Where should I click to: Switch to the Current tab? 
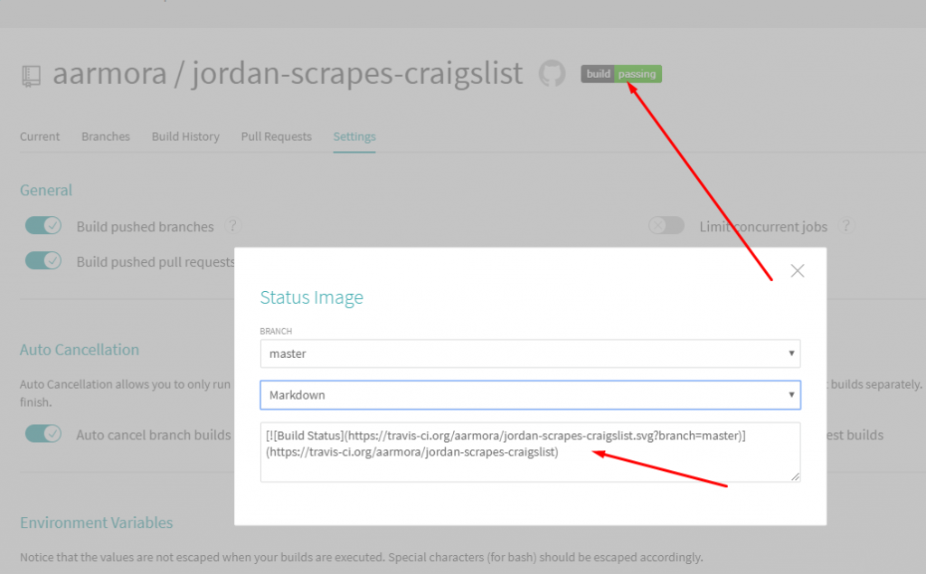(40, 136)
